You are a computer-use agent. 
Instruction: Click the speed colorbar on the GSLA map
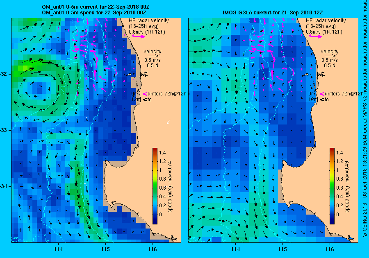[332, 186]
